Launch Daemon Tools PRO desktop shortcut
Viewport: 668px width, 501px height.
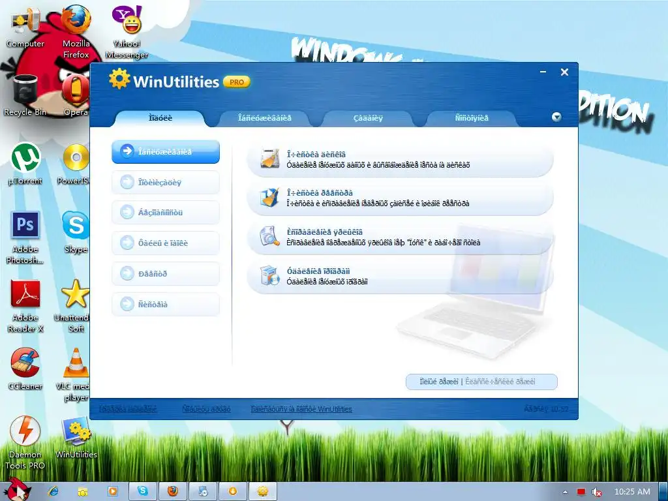(x=25, y=444)
